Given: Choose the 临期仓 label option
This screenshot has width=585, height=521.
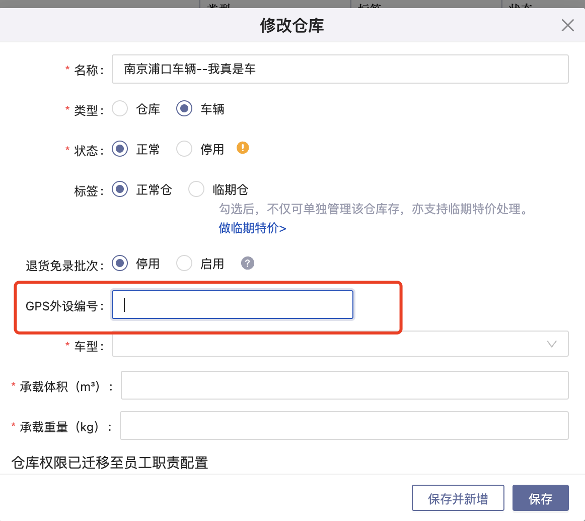Looking at the screenshot, I should (x=196, y=189).
